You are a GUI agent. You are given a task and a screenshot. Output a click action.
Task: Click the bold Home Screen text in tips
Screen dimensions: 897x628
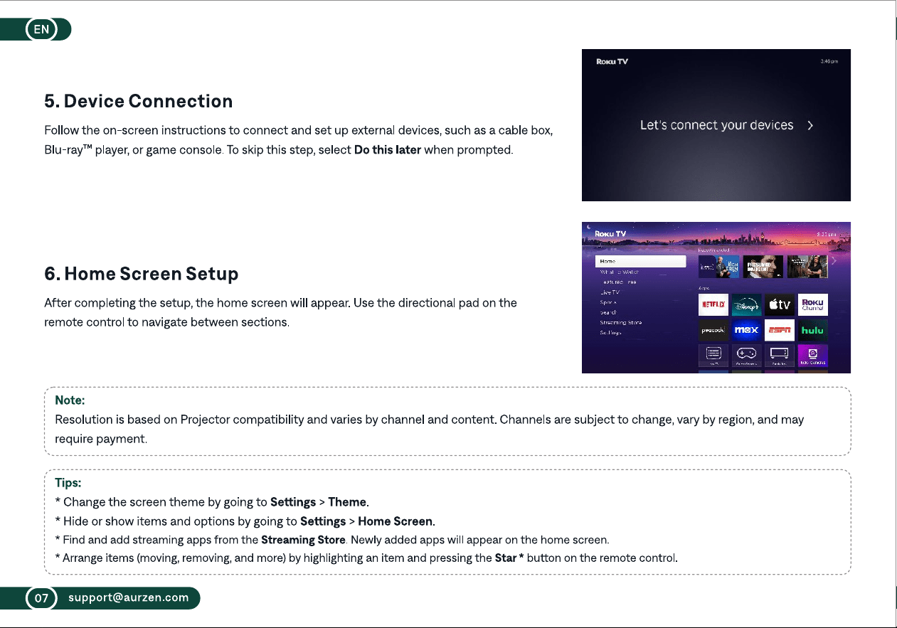click(396, 521)
